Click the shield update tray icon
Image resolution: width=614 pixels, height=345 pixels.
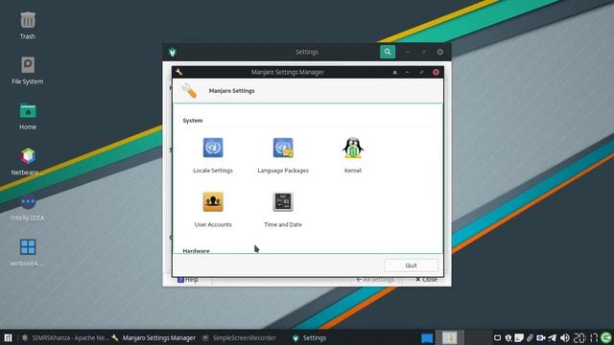(508, 338)
